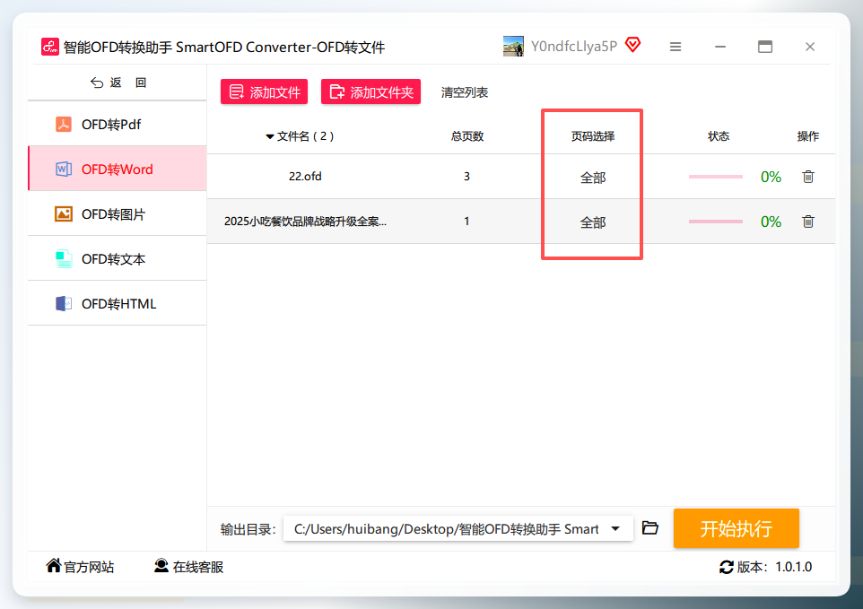Browse output folder with the folder icon
The image size is (863, 609).
tap(650, 528)
